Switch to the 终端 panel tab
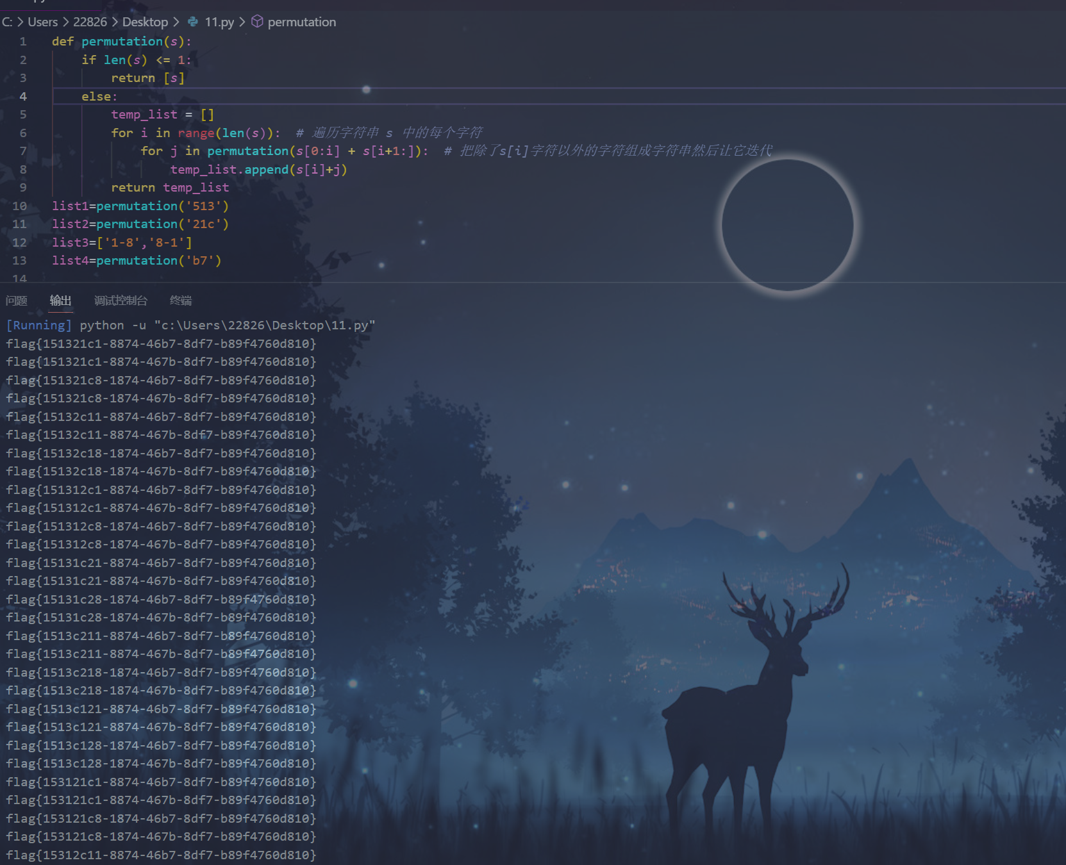 click(x=181, y=301)
